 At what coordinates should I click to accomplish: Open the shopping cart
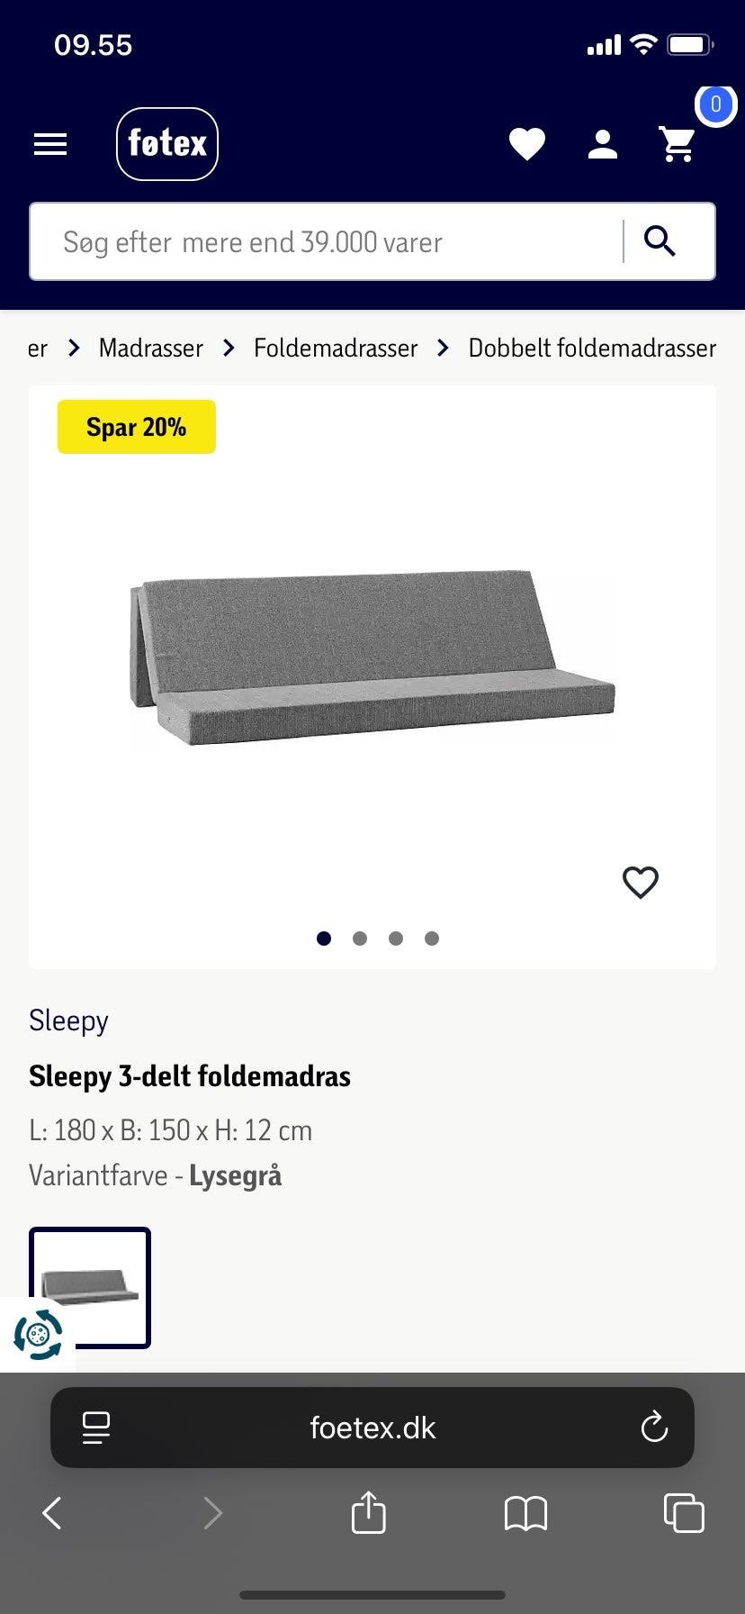click(x=678, y=144)
